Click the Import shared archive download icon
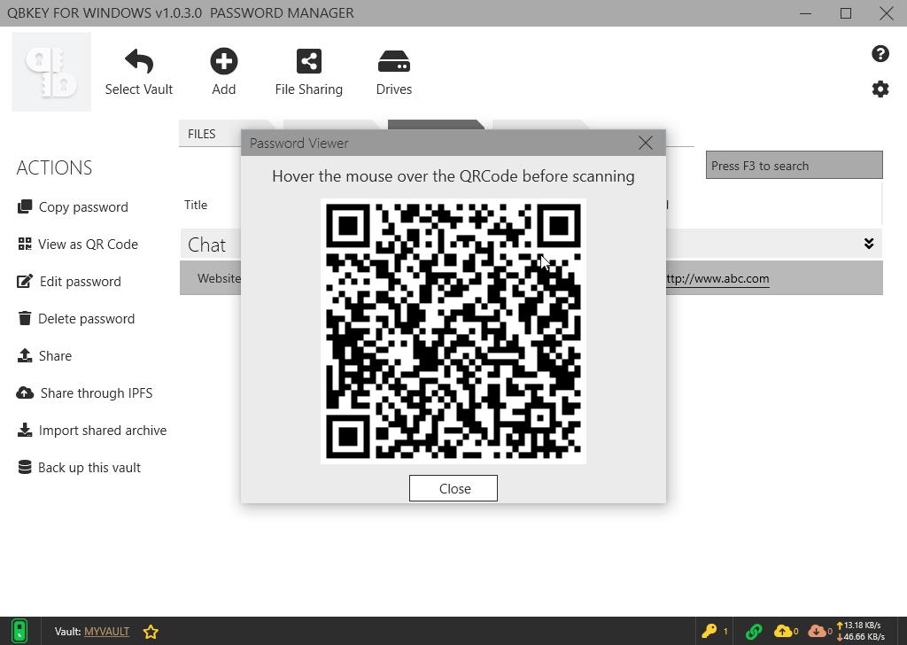Screen dimensions: 907x645 coord(25,430)
